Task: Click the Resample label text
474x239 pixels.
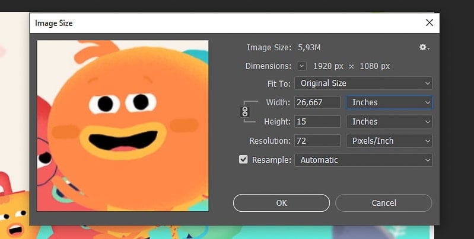Action: (x=272, y=160)
